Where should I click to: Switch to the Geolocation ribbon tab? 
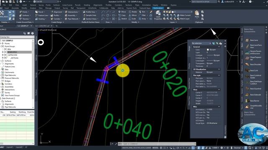coord(158,8)
